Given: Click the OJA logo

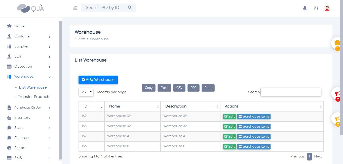Looking at the screenshot, I should tap(30, 8).
